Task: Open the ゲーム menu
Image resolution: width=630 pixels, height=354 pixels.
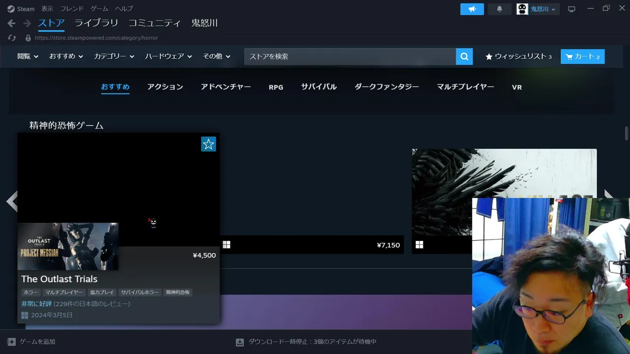Action: click(x=99, y=9)
